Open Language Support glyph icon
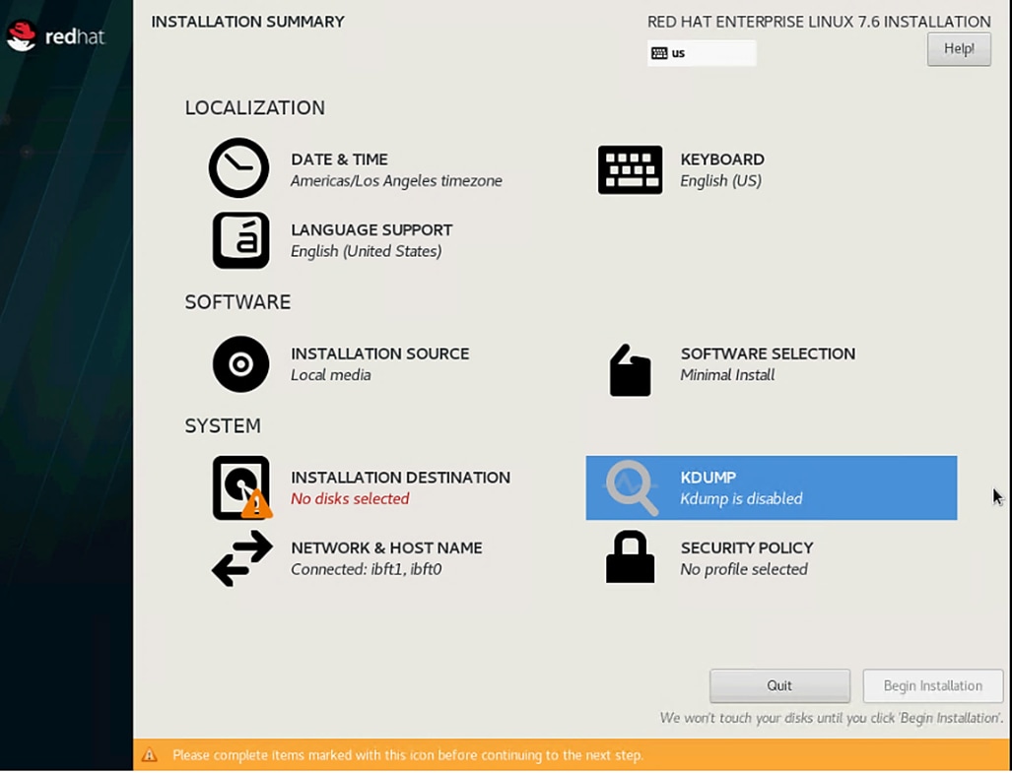1012x773 pixels. coord(240,240)
